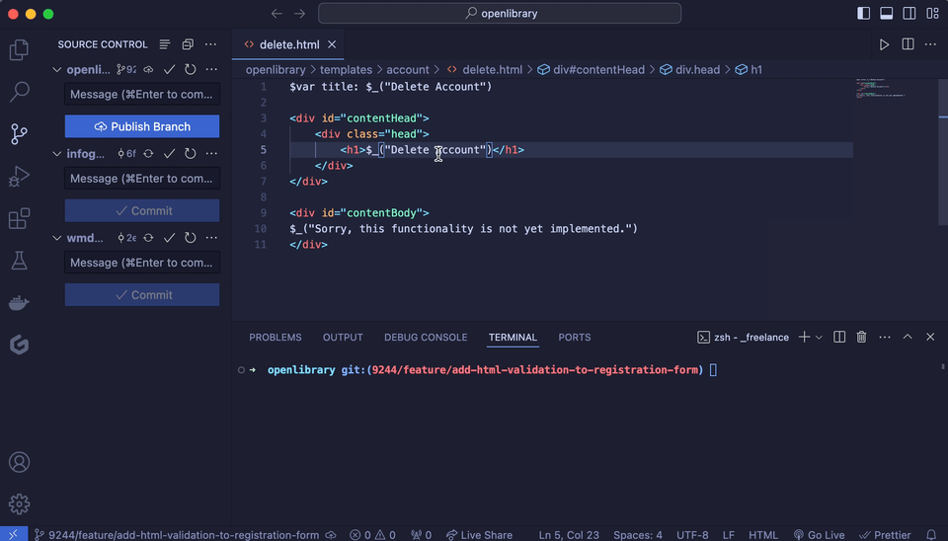Click Live Share in status bar
948x541 pixels.
click(480, 535)
